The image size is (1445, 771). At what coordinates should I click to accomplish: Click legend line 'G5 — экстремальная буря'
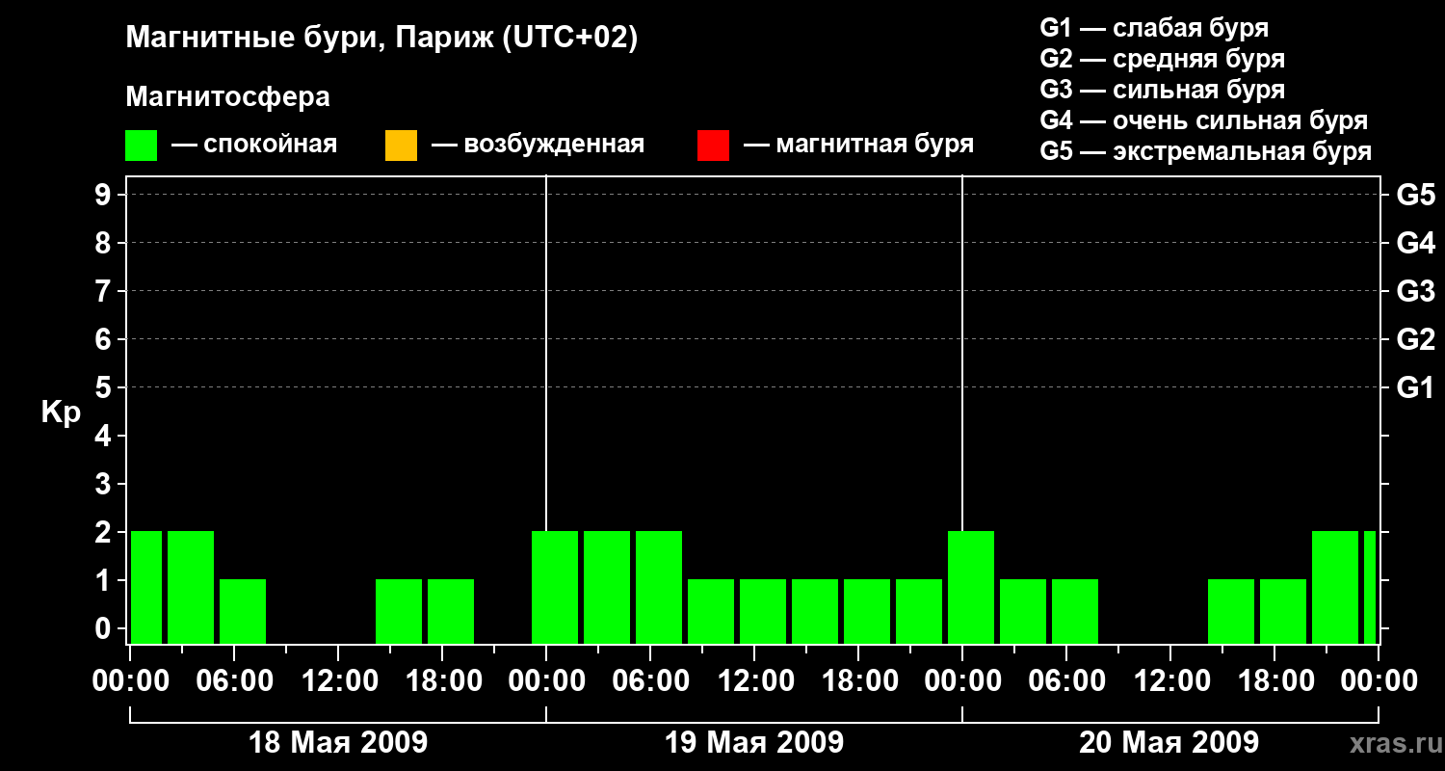click(x=1206, y=152)
